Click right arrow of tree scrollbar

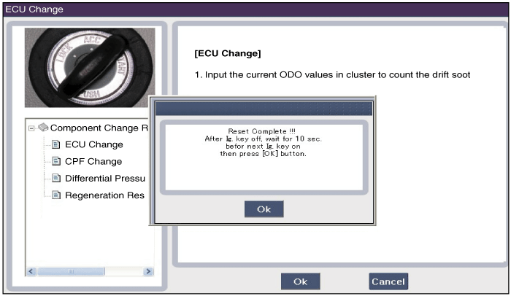(148, 271)
